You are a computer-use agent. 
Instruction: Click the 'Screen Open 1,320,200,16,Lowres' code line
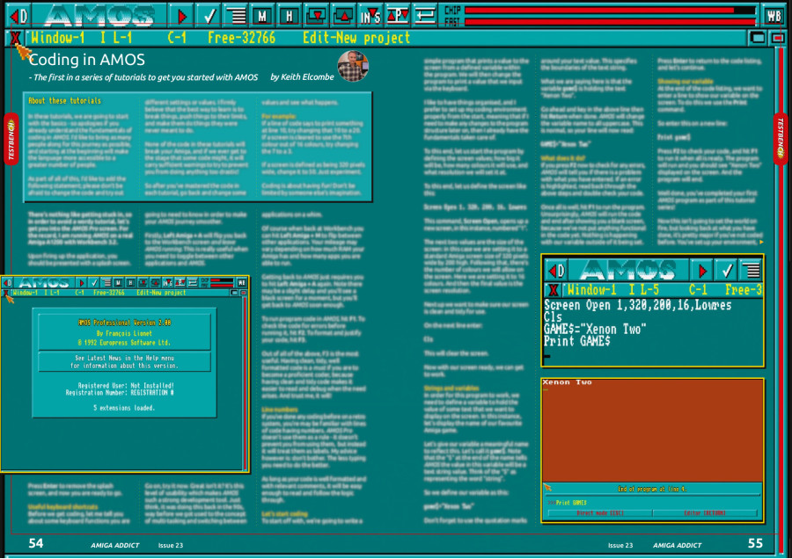tap(637, 305)
